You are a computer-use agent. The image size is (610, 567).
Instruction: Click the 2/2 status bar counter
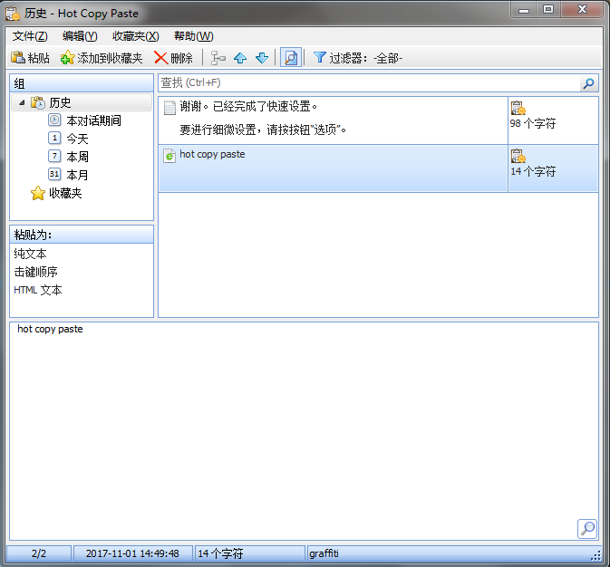pyautogui.click(x=39, y=553)
